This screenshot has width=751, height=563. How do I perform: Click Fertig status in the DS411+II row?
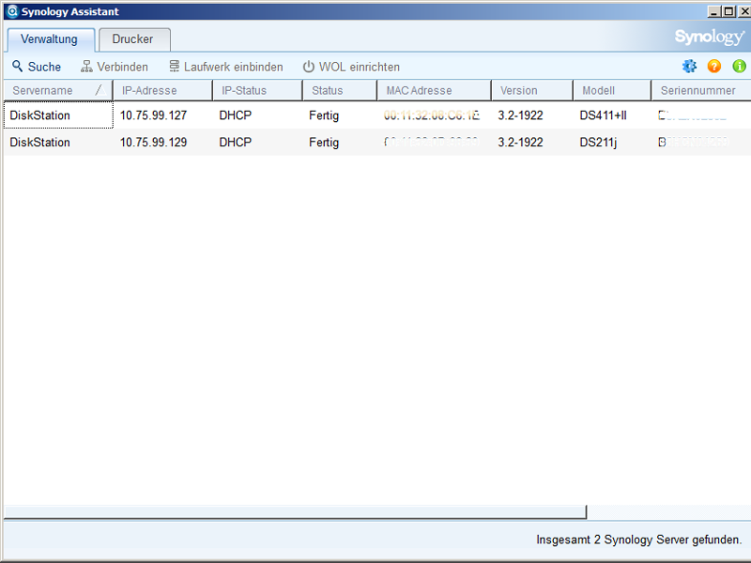click(324, 115)
